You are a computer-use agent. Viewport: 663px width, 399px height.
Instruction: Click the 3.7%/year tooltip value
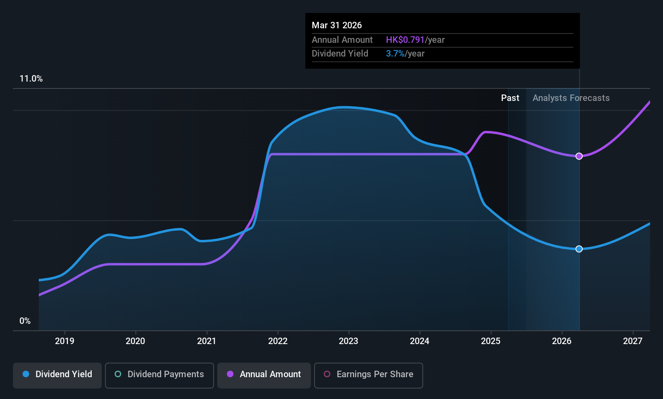tap(405, 54)
